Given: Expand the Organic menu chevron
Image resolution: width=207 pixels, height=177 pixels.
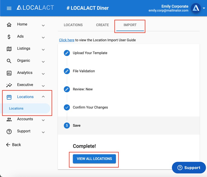Looking at the screenshot, I should tap(43, 62).
